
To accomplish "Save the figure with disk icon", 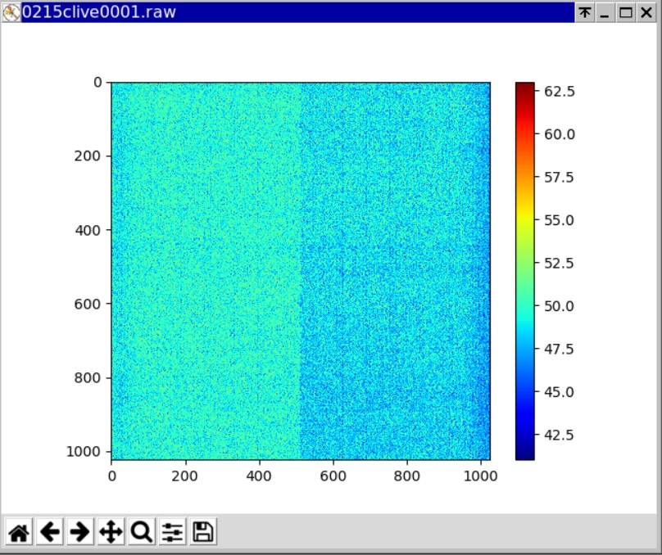I will [x=203, y=532].
